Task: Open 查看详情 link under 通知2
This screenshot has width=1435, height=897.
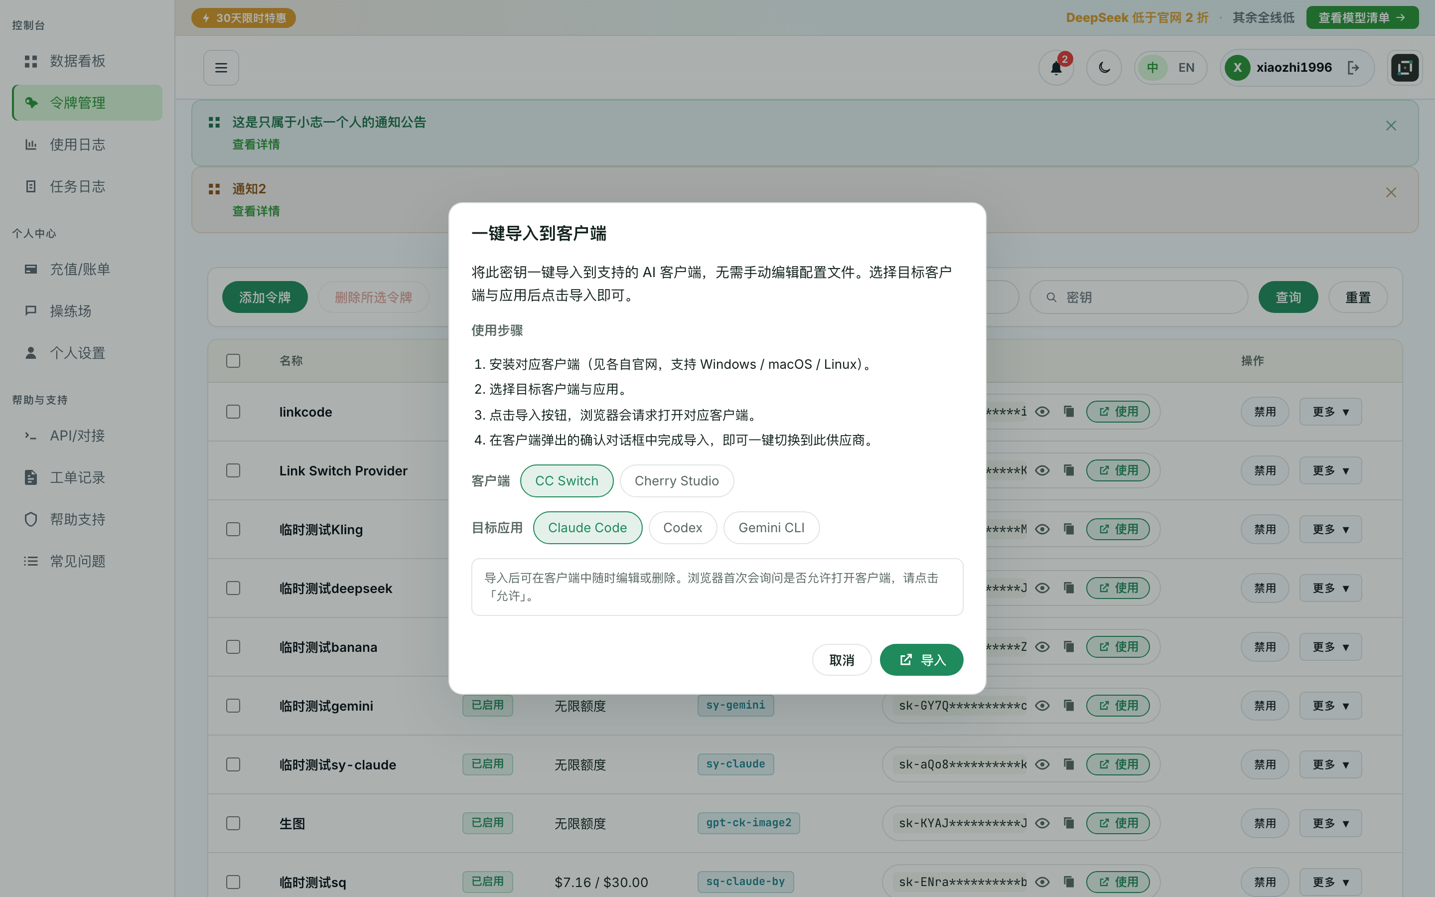Action: click(256, 211)
